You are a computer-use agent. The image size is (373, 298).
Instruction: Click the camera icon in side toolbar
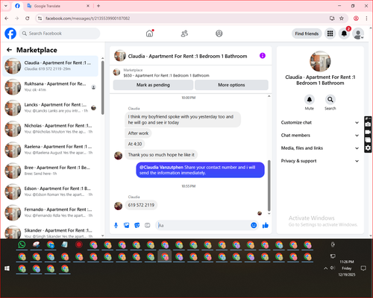(x=368, y=124)
